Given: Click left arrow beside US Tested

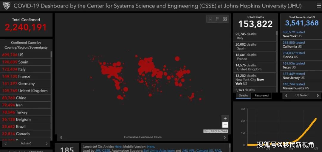Looking at the screenshot, I should [x=286, y=95].
